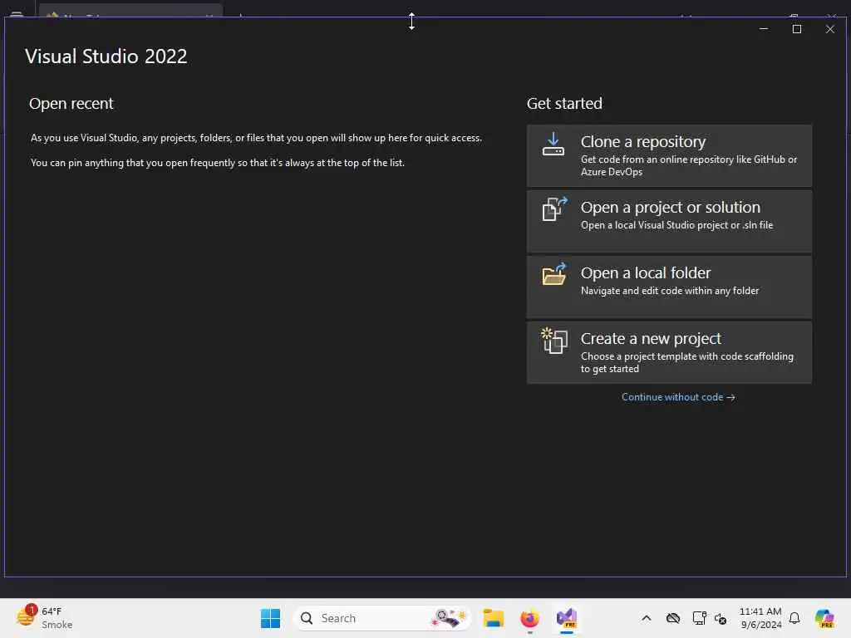Viewport: 851px width, 638px height.
Task: Click the Visual Studio 2022 title text
Action: pyautogui.click(x=106, y=56)
